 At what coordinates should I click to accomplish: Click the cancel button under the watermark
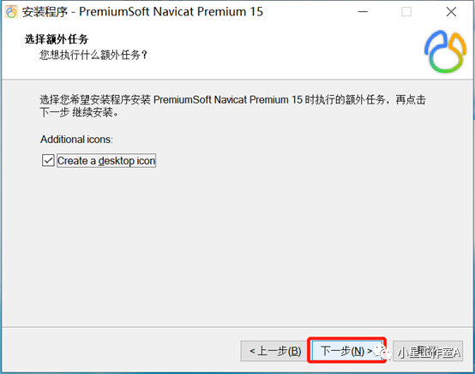[428, 351]
